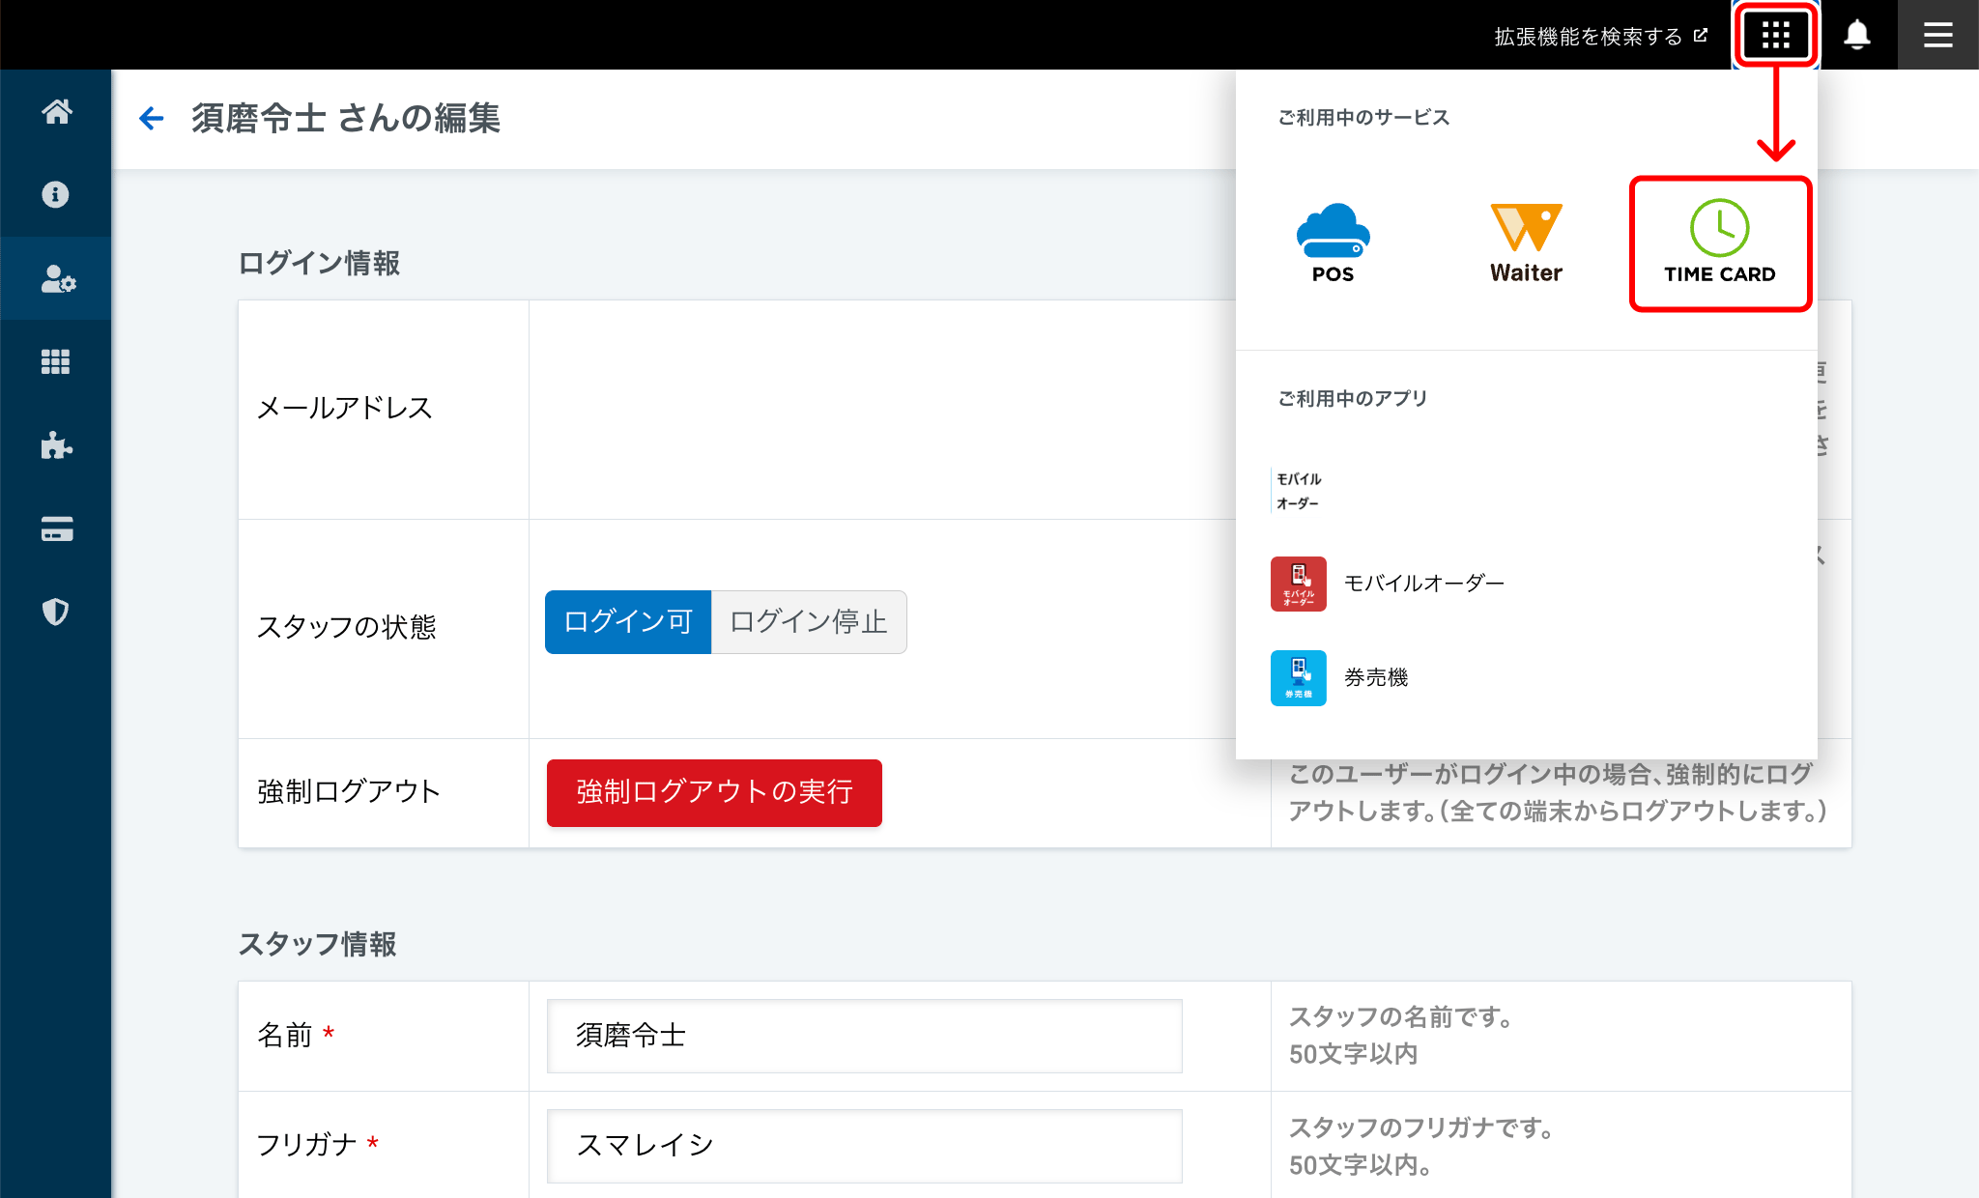Open the モバイルオーダー text logo entry
The width and height of the screenshot is (1979, 1198).
pos(1299,491)
